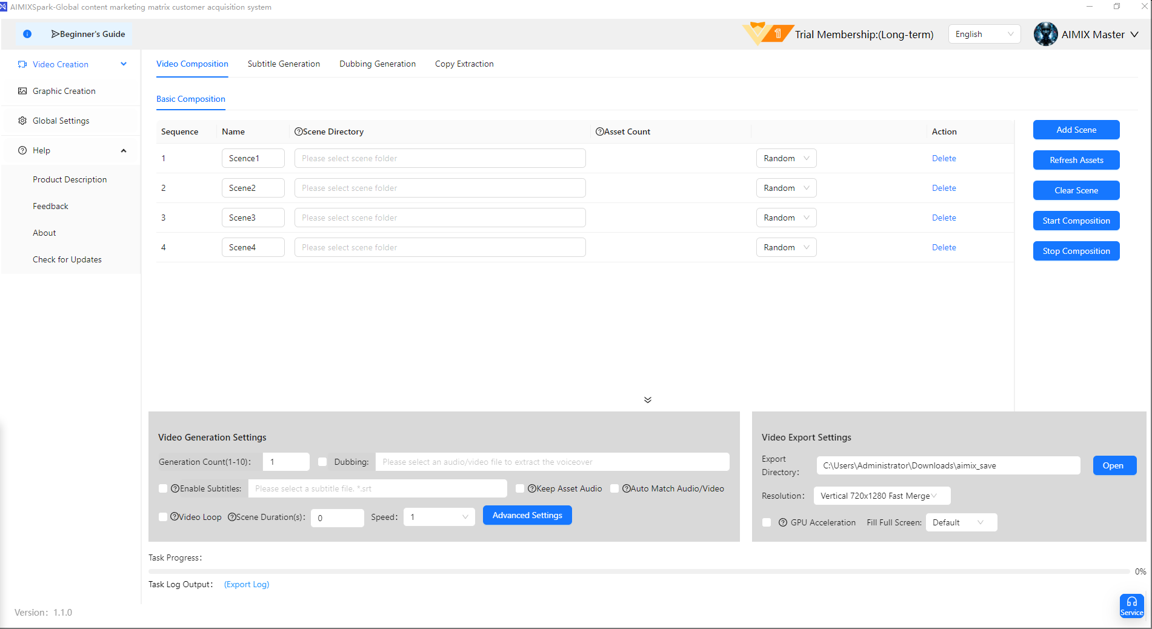Enable the Dubbing checkbox

coord(322,462)
